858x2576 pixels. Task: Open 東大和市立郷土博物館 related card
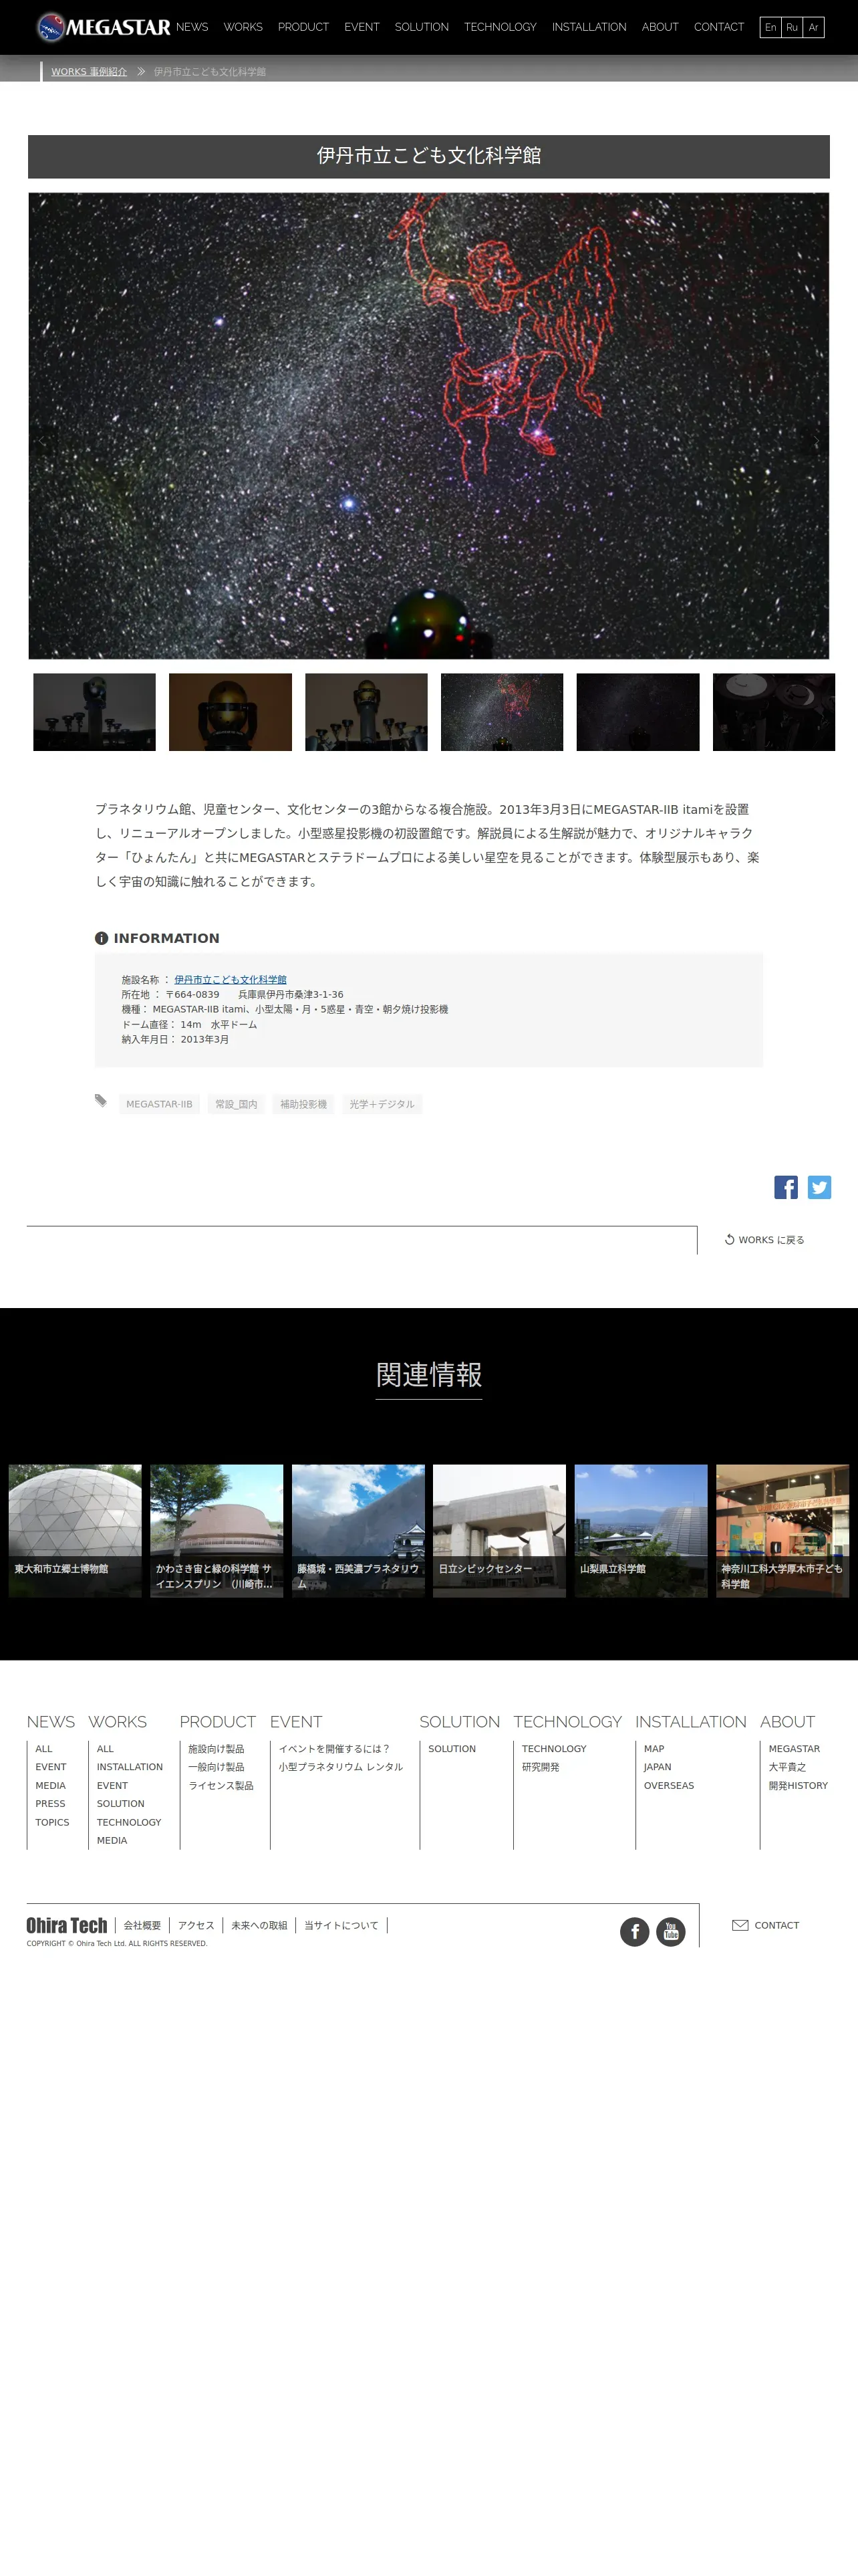(x=75, y=1531)
